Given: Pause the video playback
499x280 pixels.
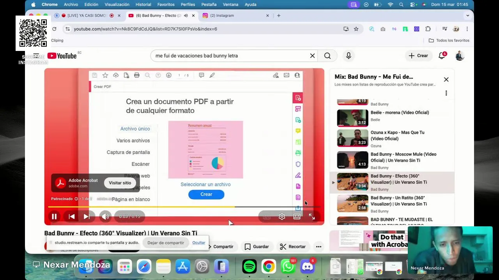Looking at the screenshot, I should click(x=54, y=217).
